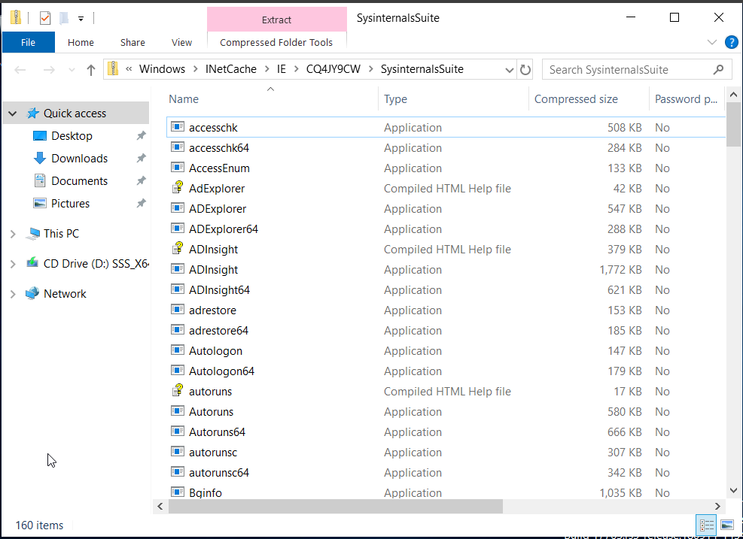Open the Extract compressed folder tab
Image resolution: width=743 pixels, height=539 pixels.
click(276, 20)
